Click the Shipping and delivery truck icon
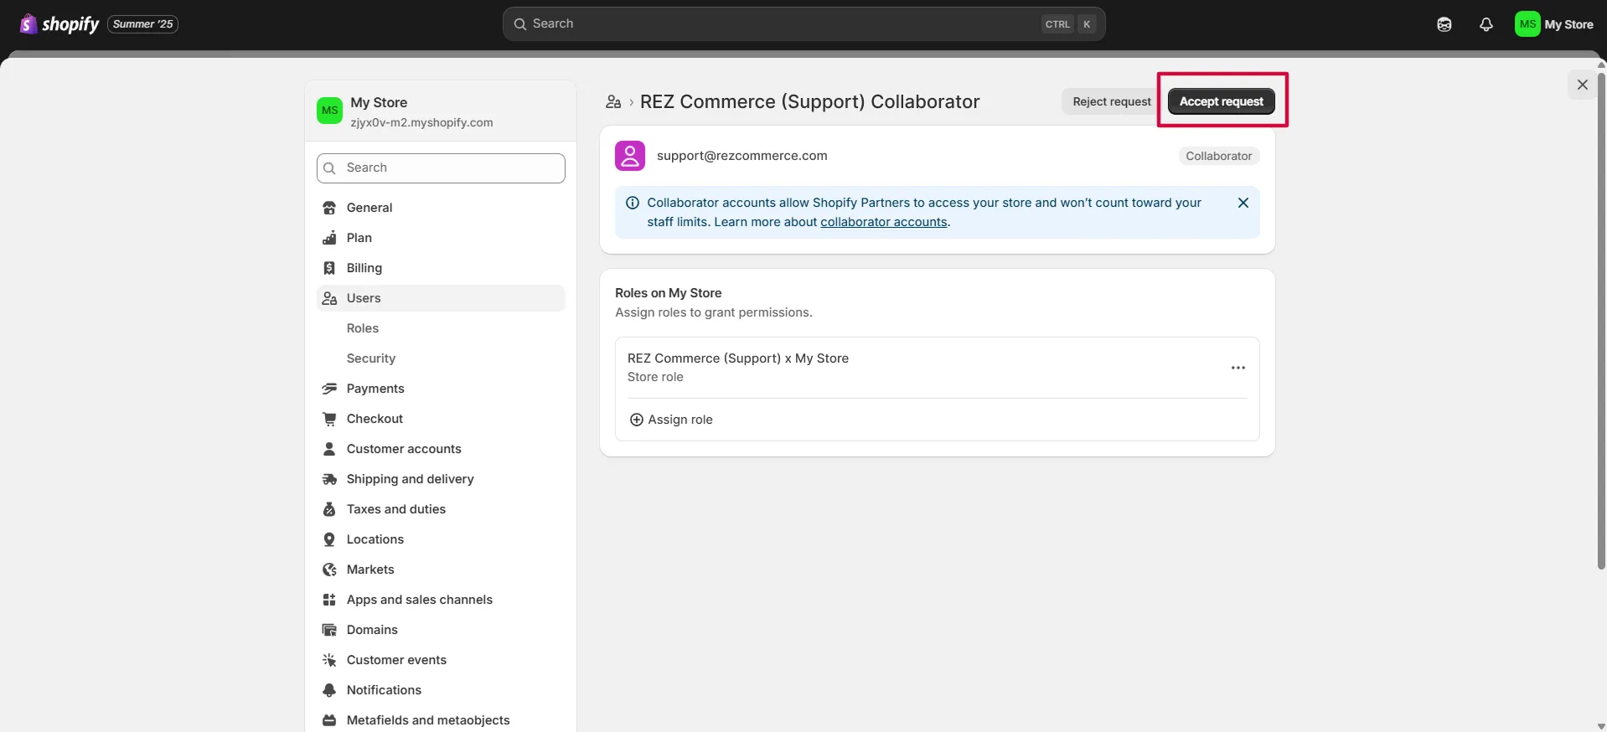1607x732 pixels. click(329, 479)
